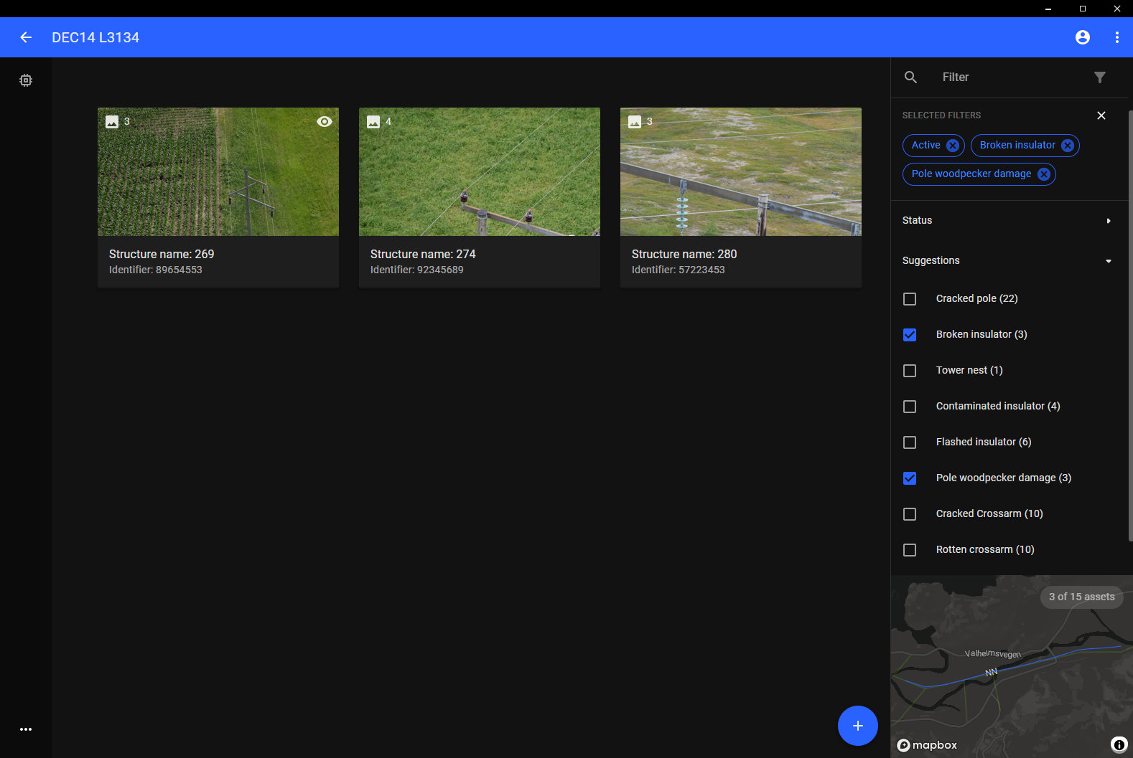Click the chip icon in the left sidebar

[x=26, y=80]
